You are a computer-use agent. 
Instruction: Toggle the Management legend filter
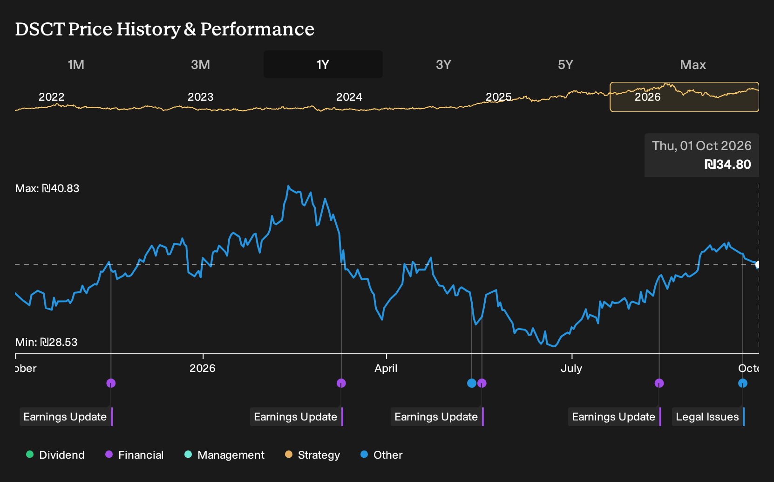click(x=224, y=455)
